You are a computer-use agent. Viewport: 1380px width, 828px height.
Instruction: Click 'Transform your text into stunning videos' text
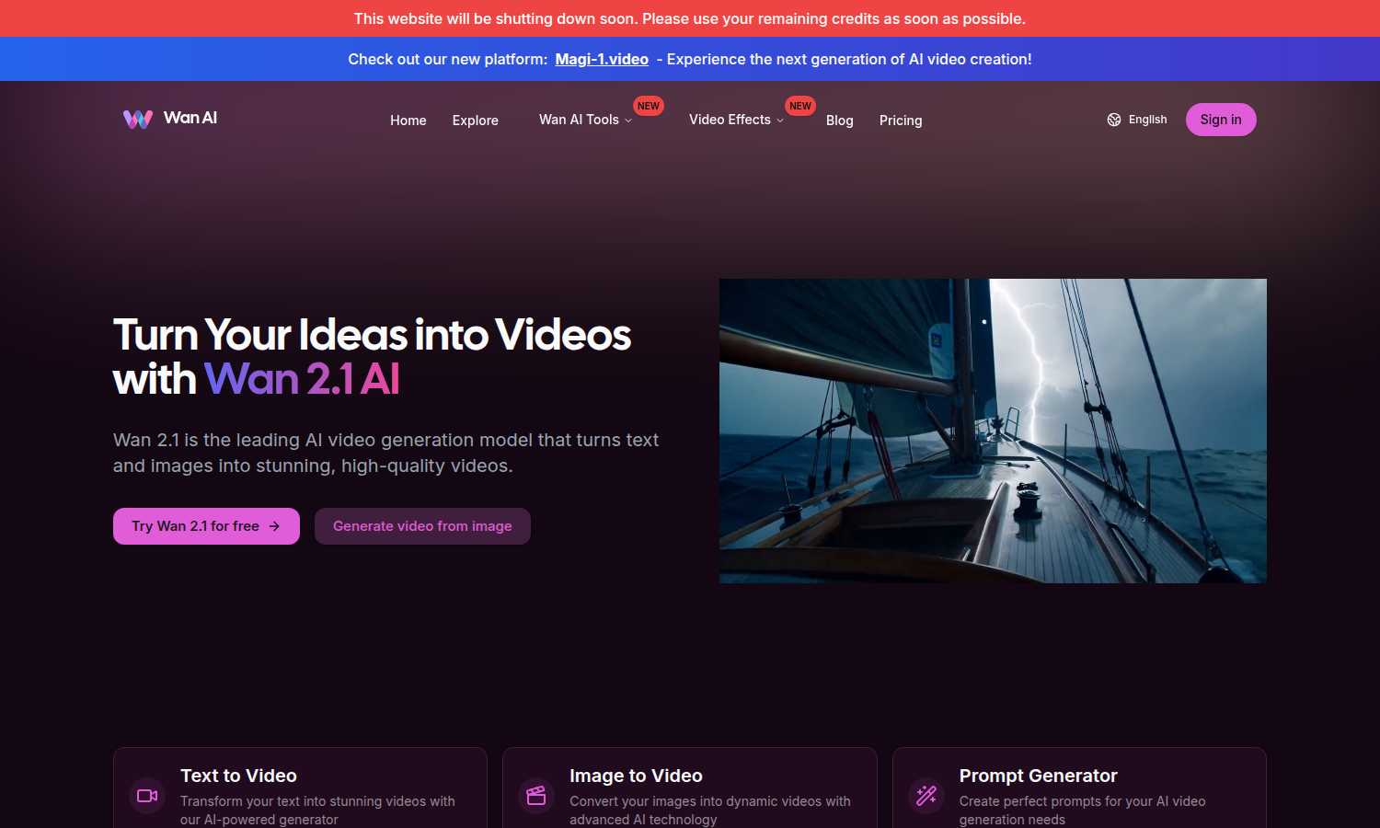[x=317, y=811]
